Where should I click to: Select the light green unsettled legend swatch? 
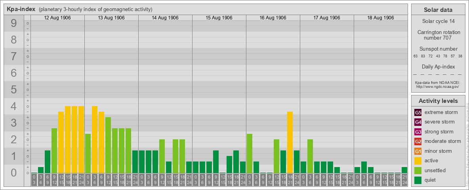coord(418,170)
